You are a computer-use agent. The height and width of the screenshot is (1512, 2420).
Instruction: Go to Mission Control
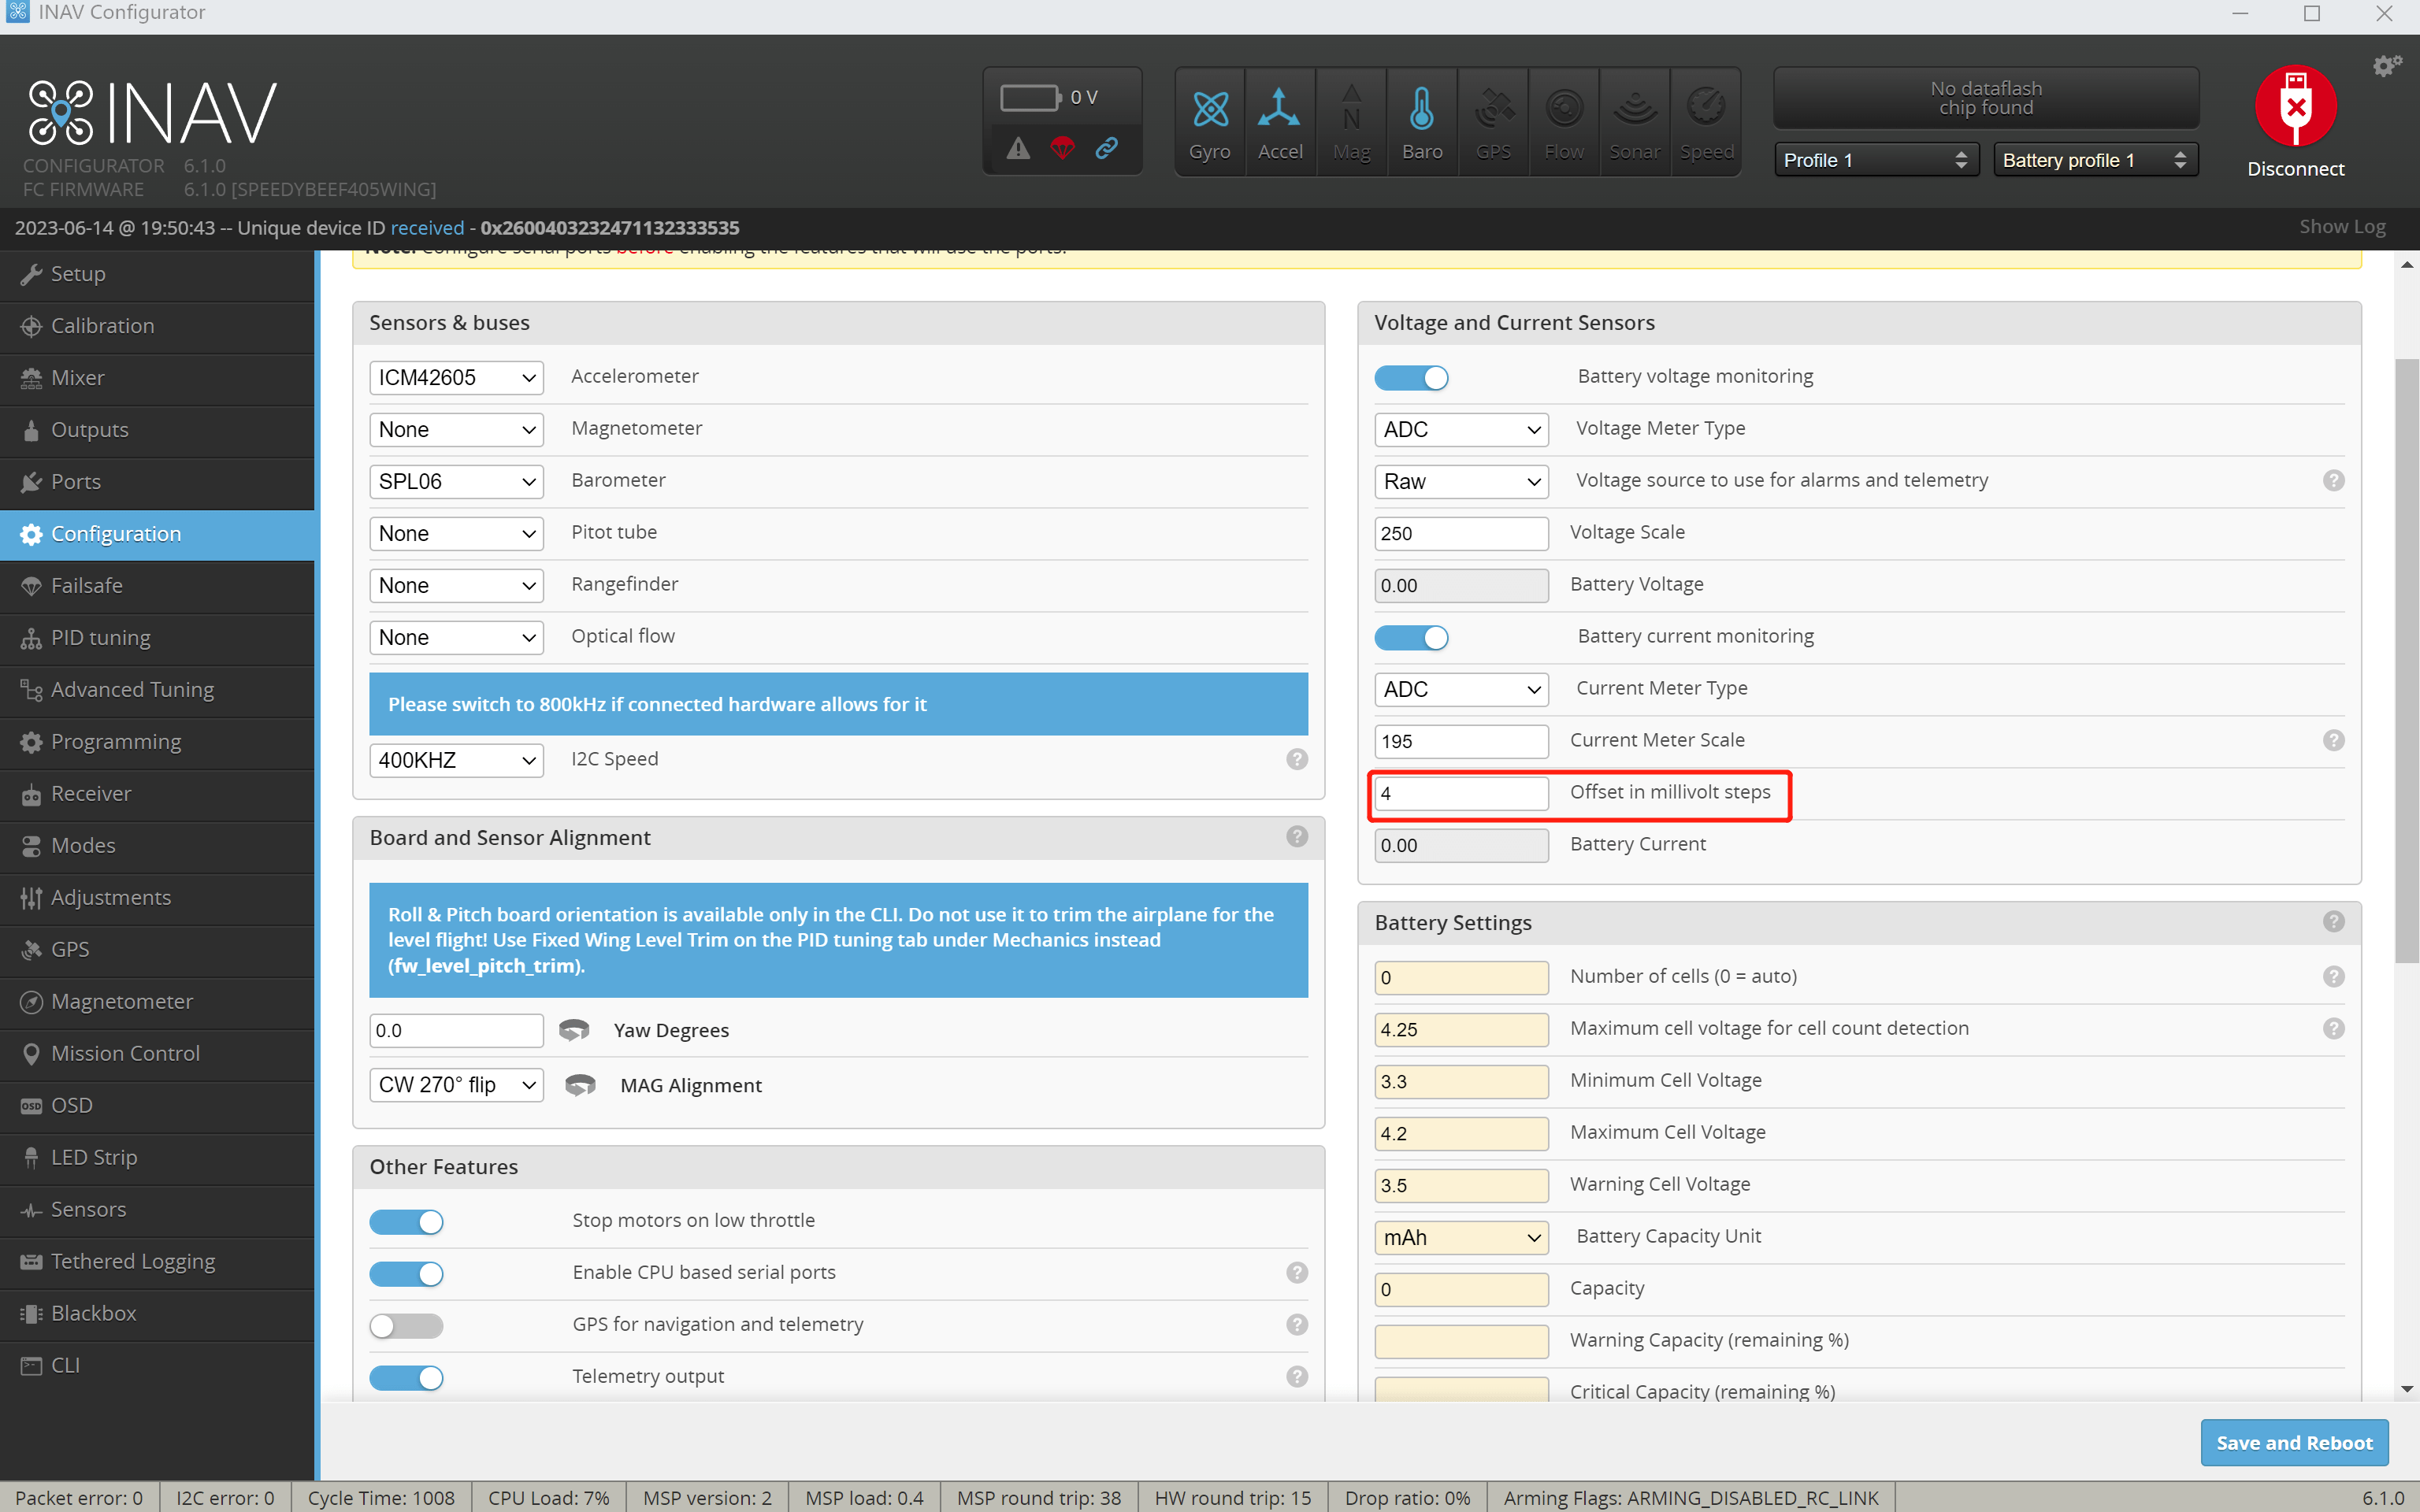pos(124,1053)
